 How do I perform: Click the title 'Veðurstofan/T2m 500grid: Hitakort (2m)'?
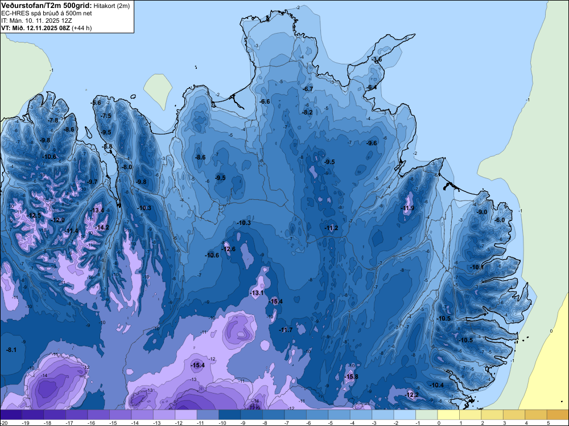[x=65, y=6]
